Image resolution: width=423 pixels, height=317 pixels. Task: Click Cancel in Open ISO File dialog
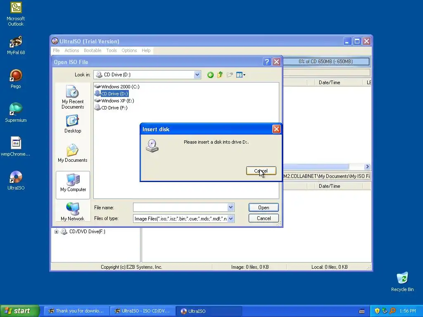(x=264, y=218)
